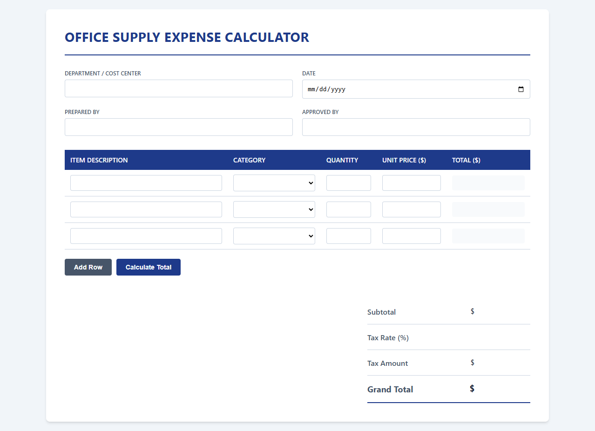The width and height of the screenshot is (595, 431).
Task: Click the third row Quantity field
Action: (x=349, y=236)
